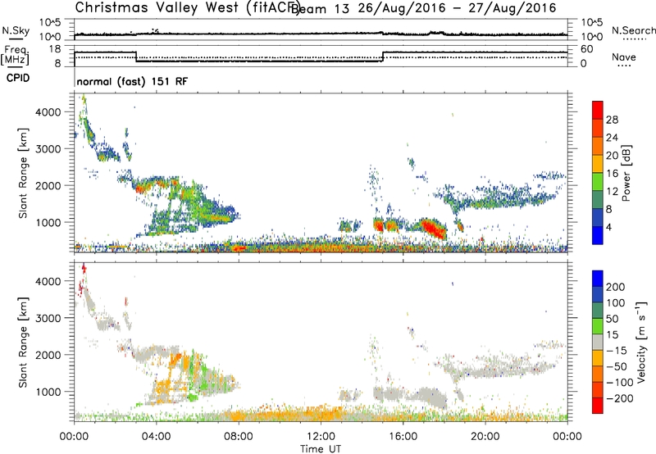The image size is (656, 454).
Task: Select the 'normal (fast) 151 RF' mode text
Action: point(132,81)
